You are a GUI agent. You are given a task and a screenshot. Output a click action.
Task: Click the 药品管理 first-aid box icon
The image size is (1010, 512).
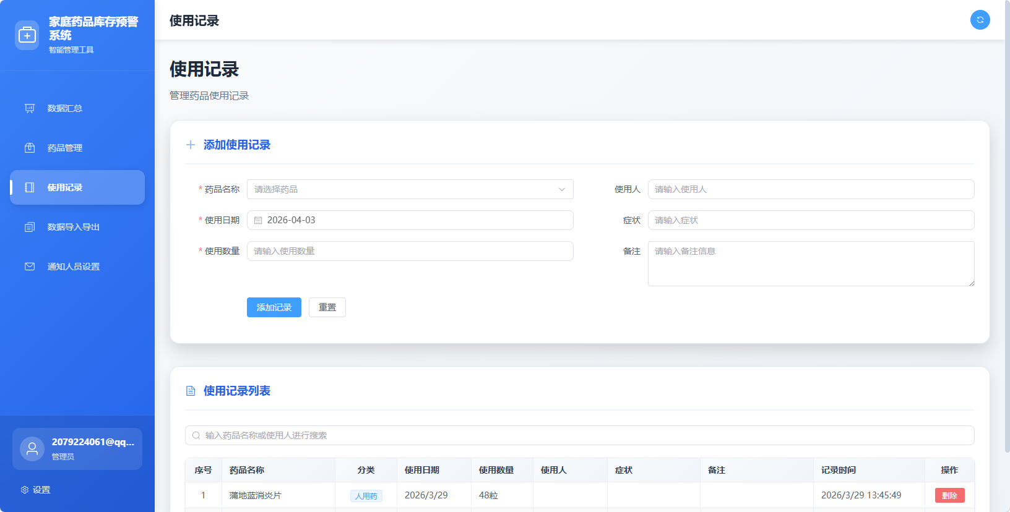tap(30, 148)
